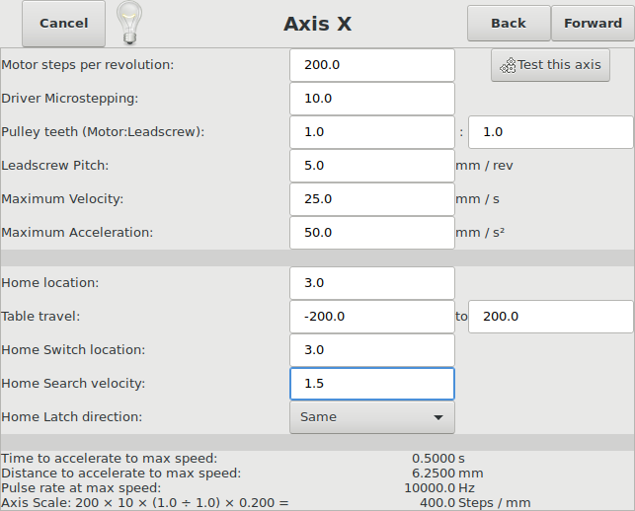
Task: Select the Motor pulley teeth field
Action: click(x=372, y=132)
